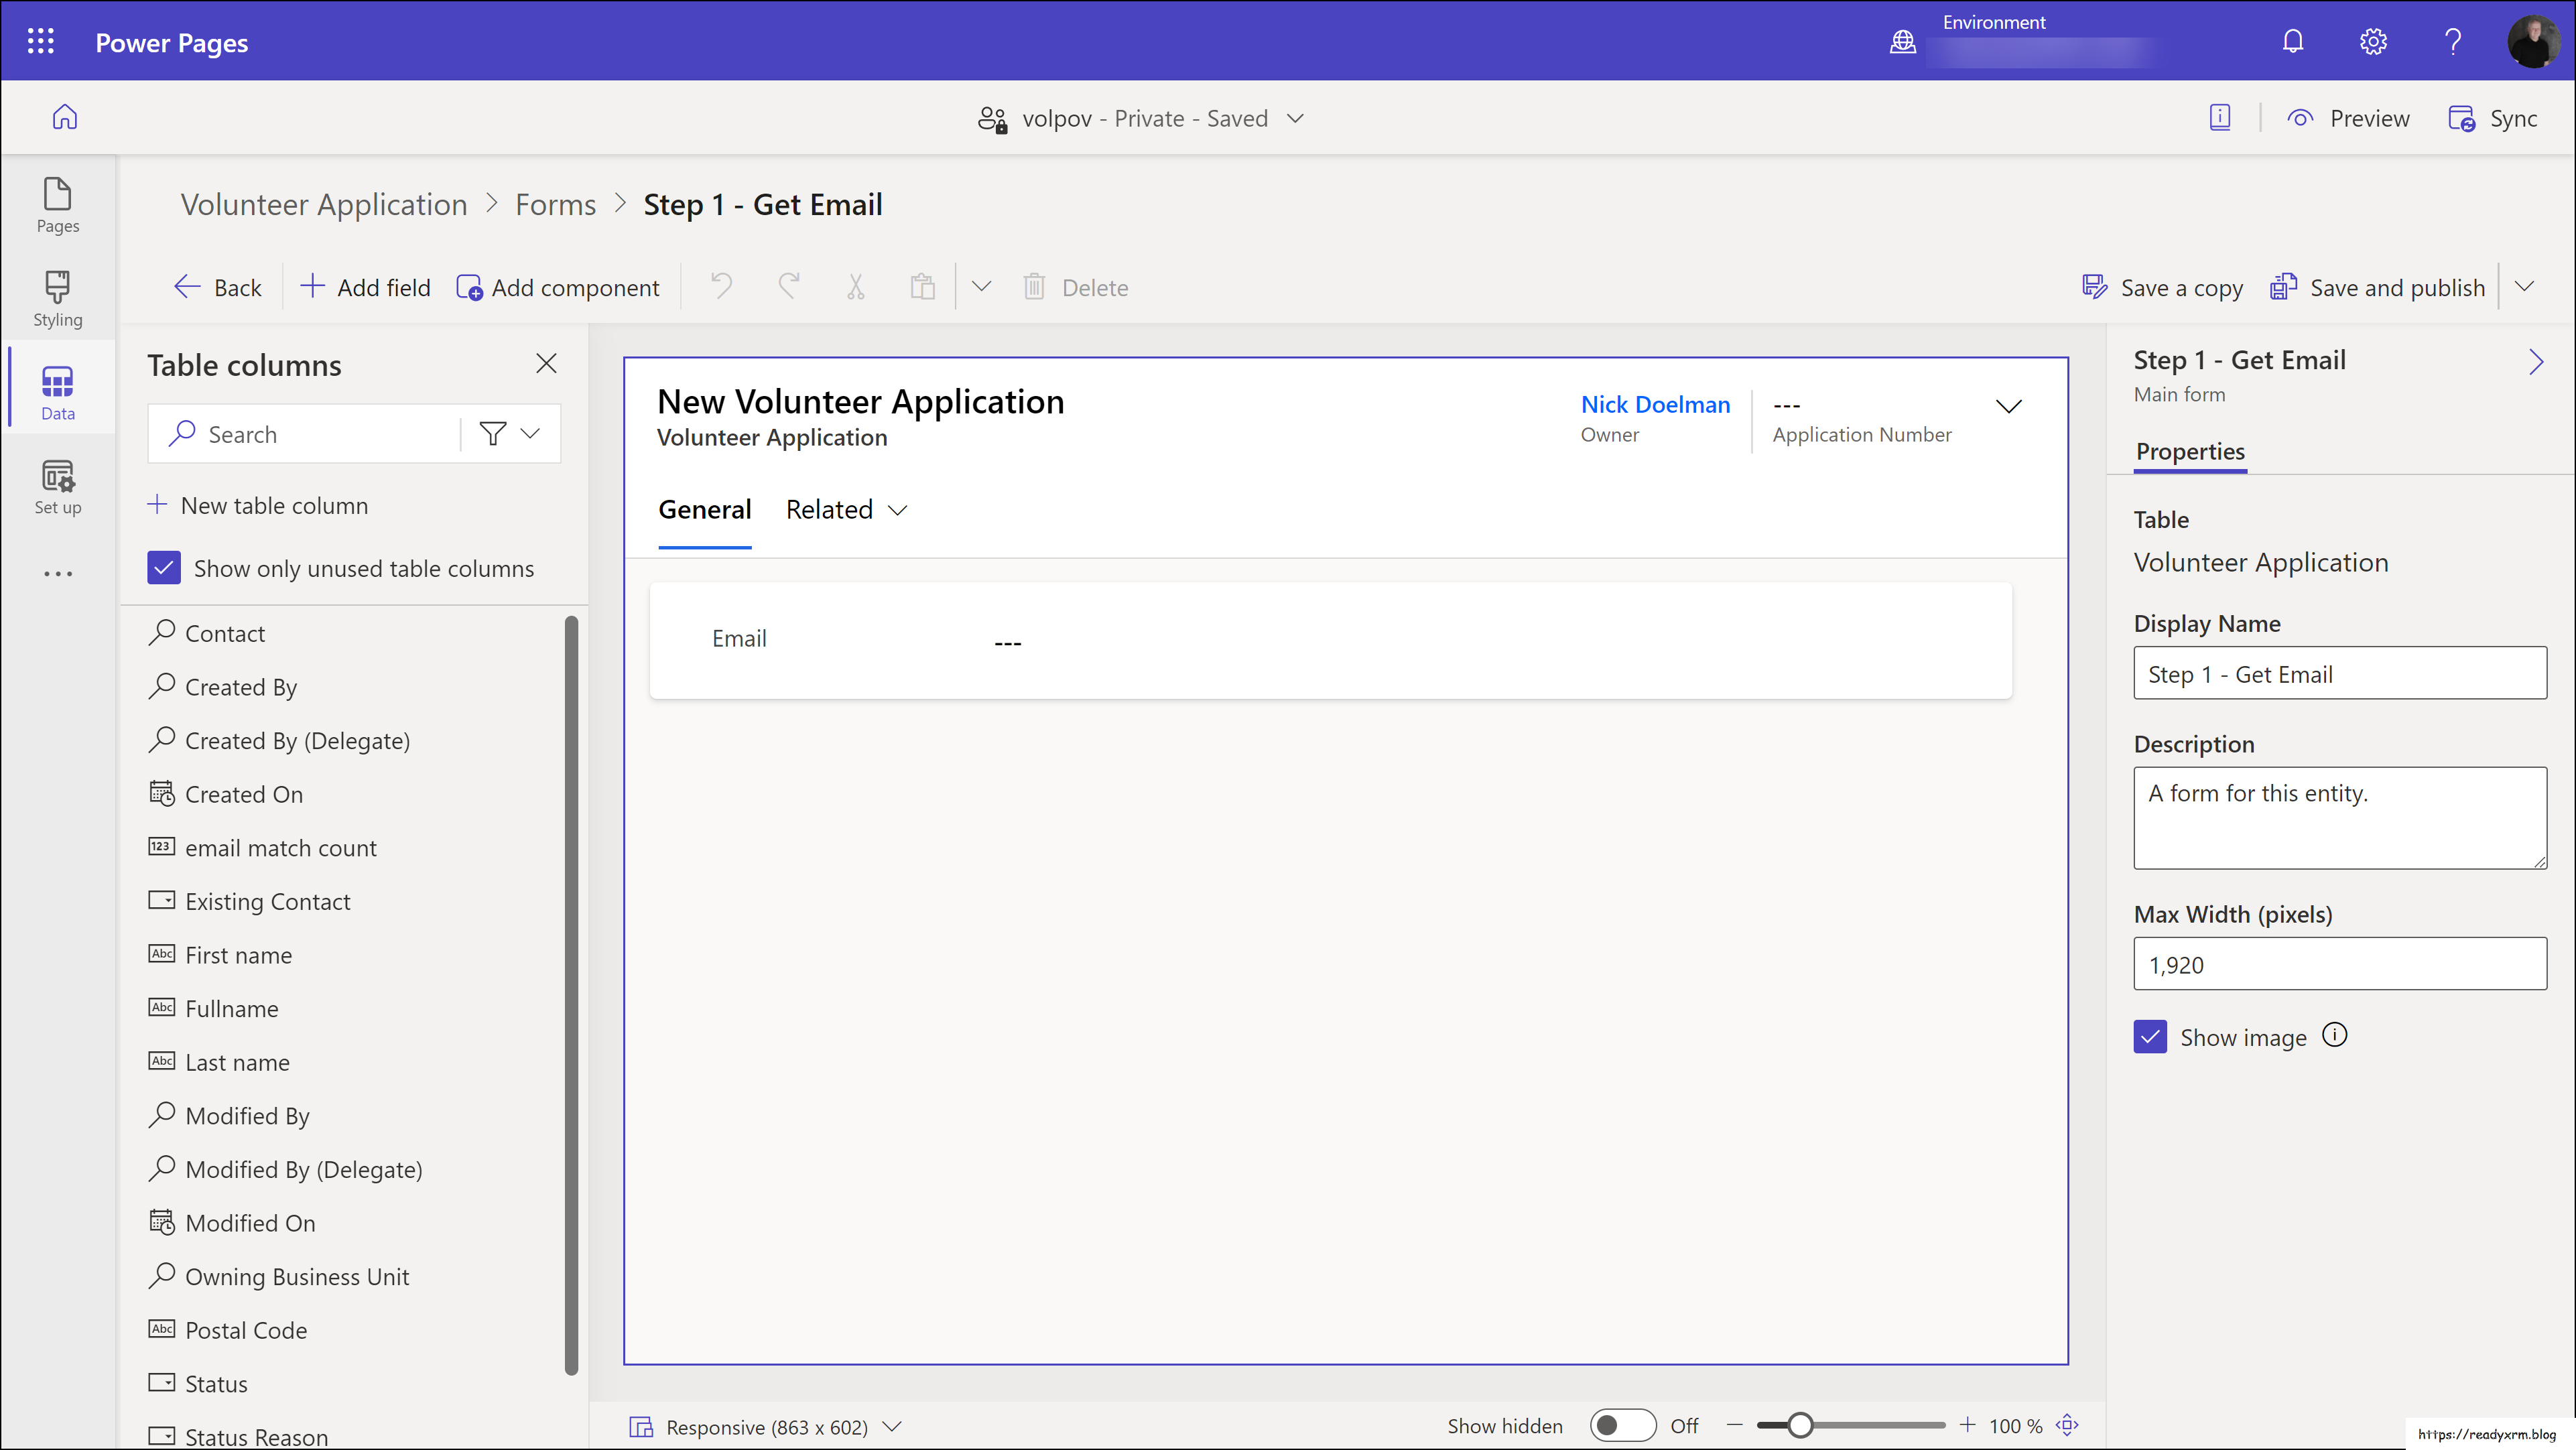Click the Delete icon in the toolbar
The width and height of the screenshot is (2576, 1450).
point(1035,287)
